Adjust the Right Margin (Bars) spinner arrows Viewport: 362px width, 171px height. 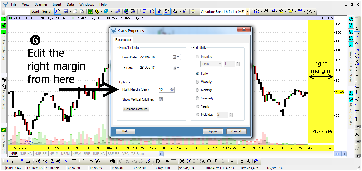(172, 90)
